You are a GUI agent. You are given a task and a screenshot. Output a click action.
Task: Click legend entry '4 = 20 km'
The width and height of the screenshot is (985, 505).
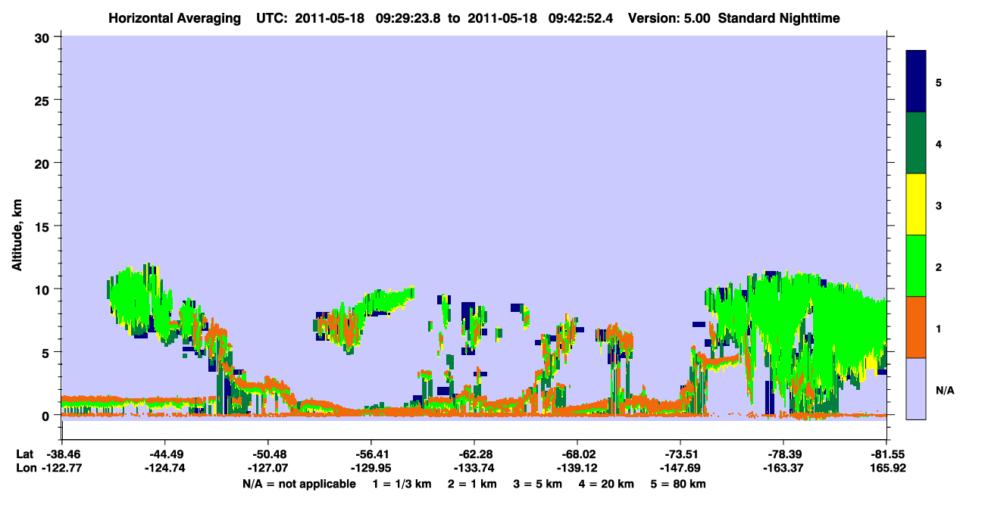607,484
